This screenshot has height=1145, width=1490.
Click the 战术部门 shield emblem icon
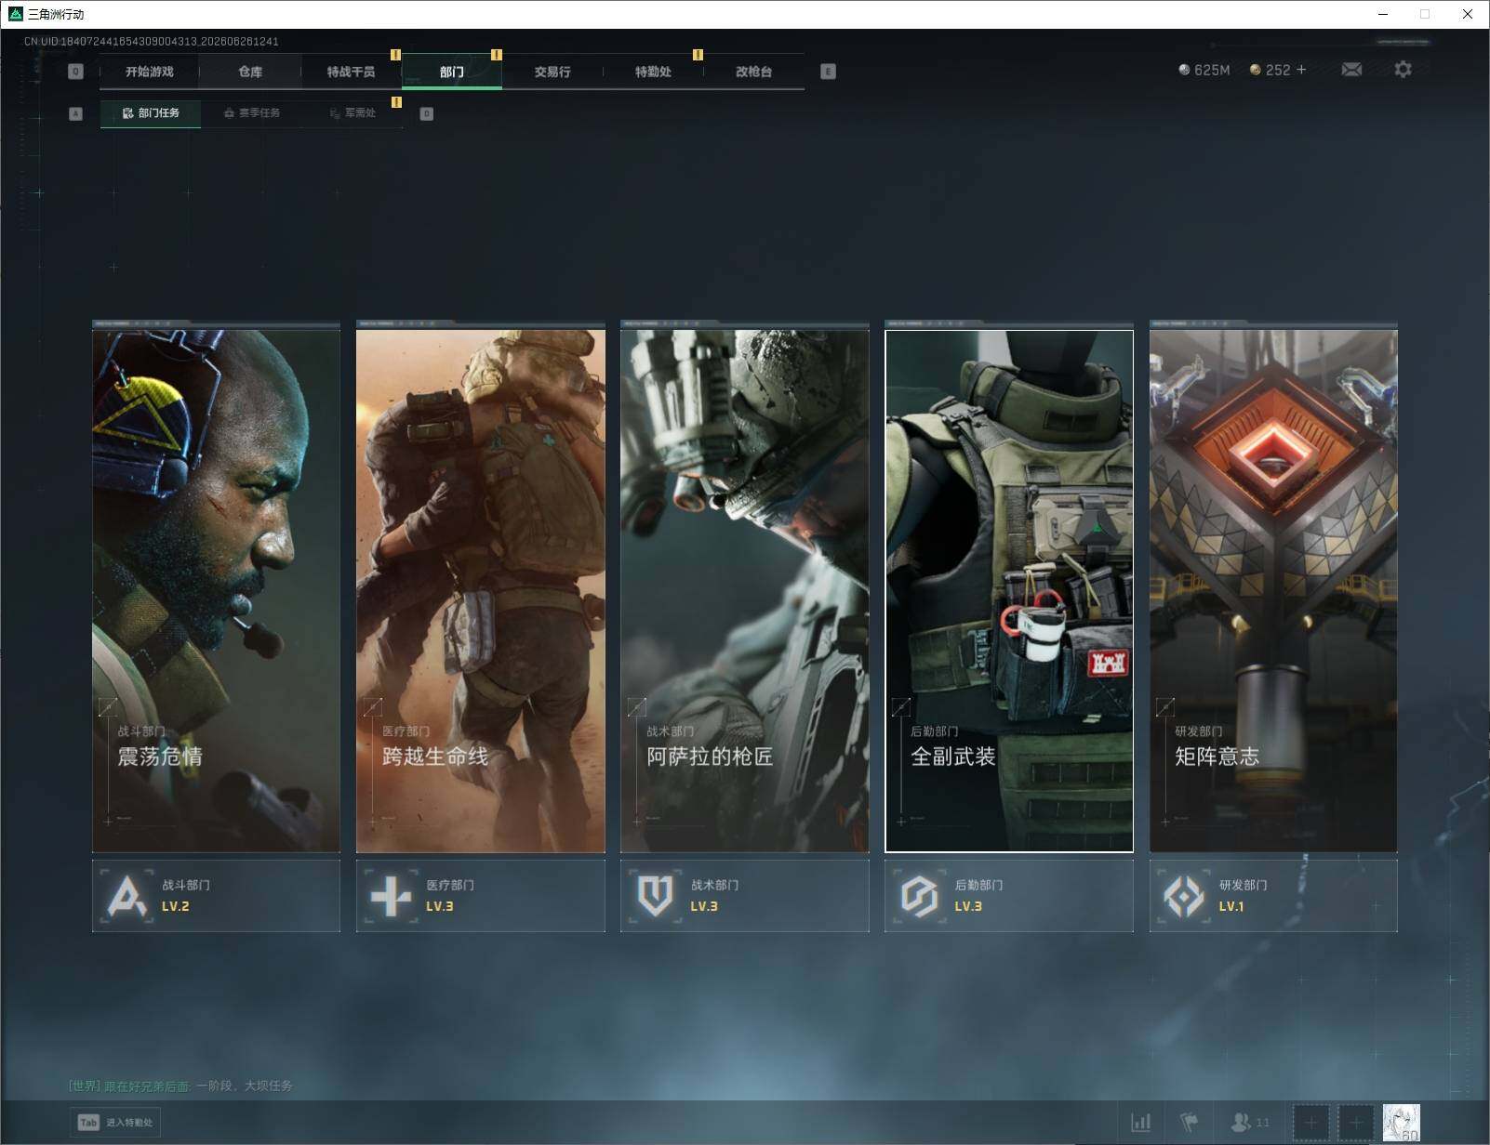[656, 896]
